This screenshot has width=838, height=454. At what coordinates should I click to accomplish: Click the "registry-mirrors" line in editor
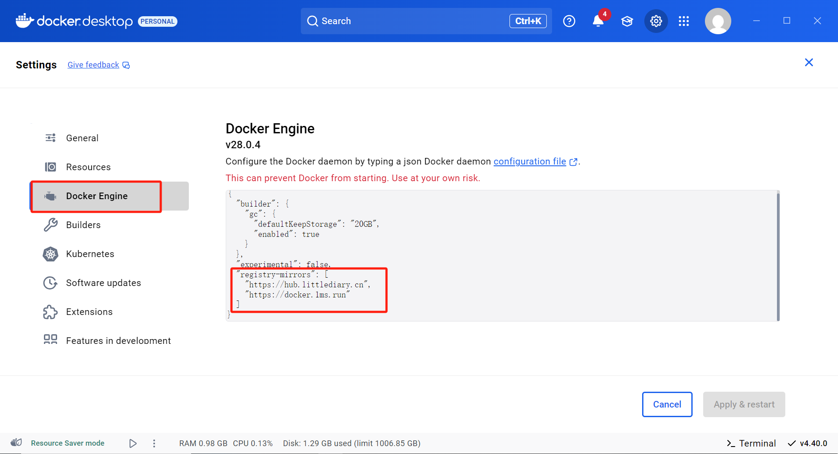tap(282, 275)
